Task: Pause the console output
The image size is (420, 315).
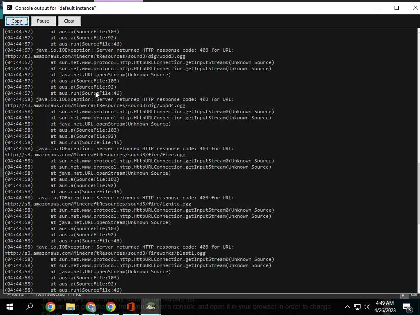Action: [43, 21]
